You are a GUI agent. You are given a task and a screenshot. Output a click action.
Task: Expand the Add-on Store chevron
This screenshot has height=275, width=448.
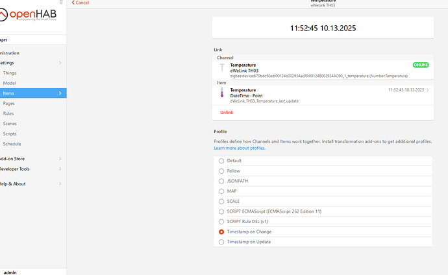tap(60, 158)
